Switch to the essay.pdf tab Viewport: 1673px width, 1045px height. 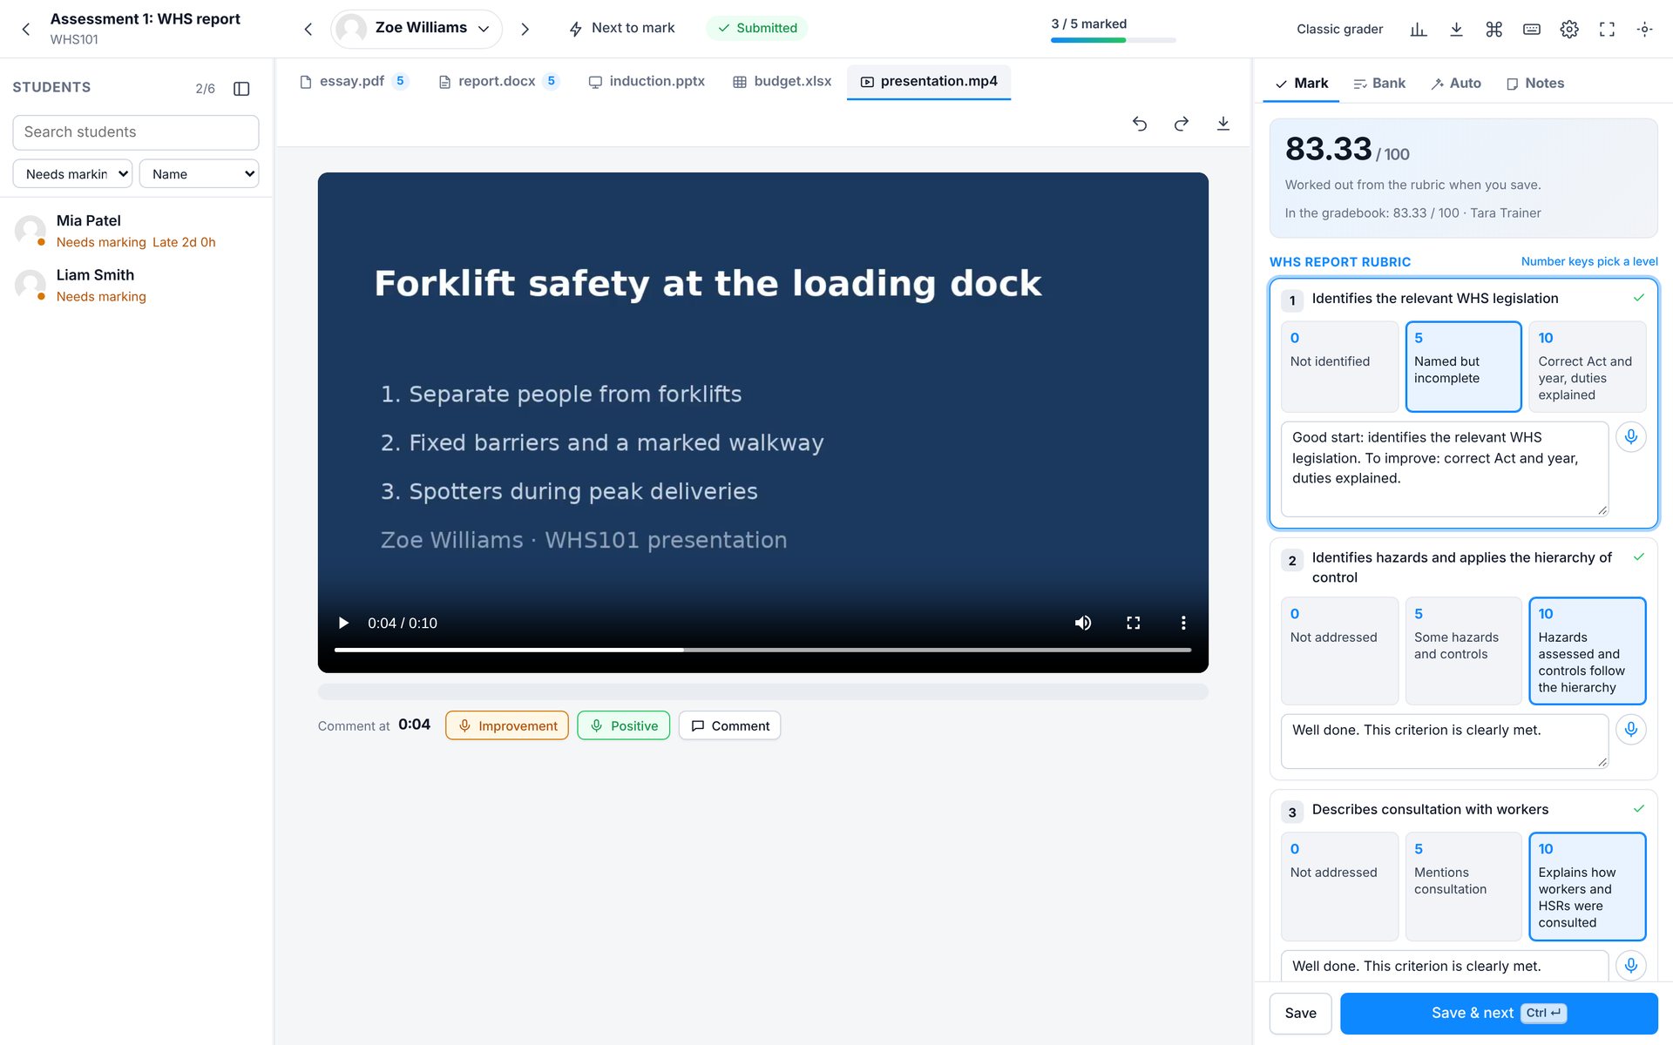click(x=353, y=81)
